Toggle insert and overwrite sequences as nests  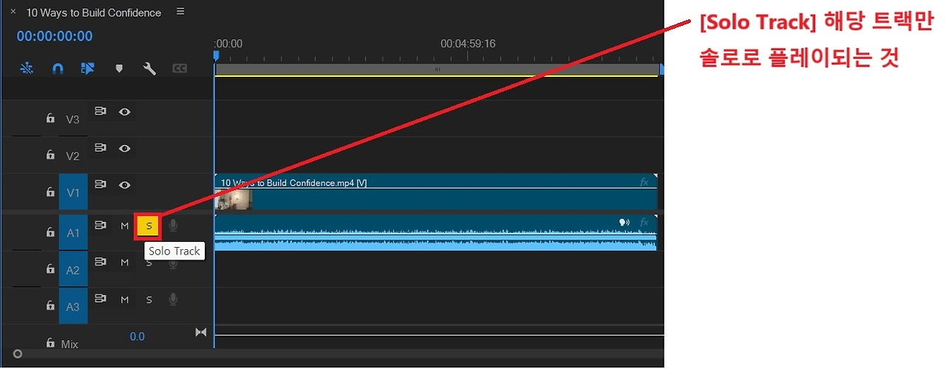coord(27,68)
